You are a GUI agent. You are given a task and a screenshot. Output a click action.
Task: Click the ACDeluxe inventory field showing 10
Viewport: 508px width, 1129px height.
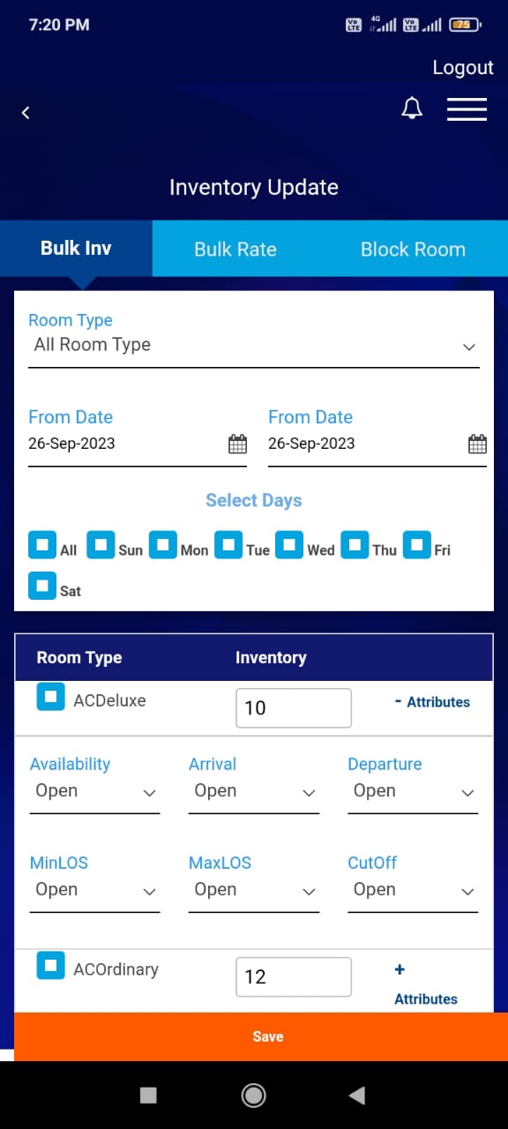pos(293,707)
